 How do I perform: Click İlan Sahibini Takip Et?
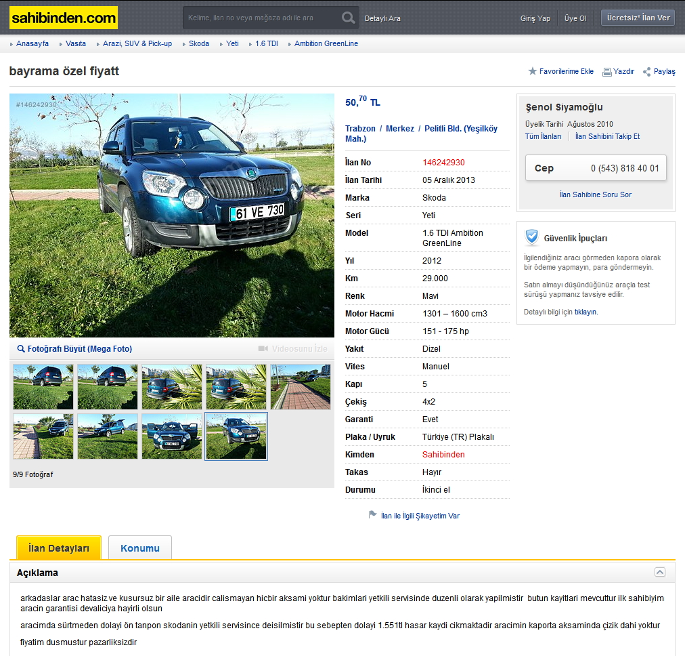click(607, 136)
